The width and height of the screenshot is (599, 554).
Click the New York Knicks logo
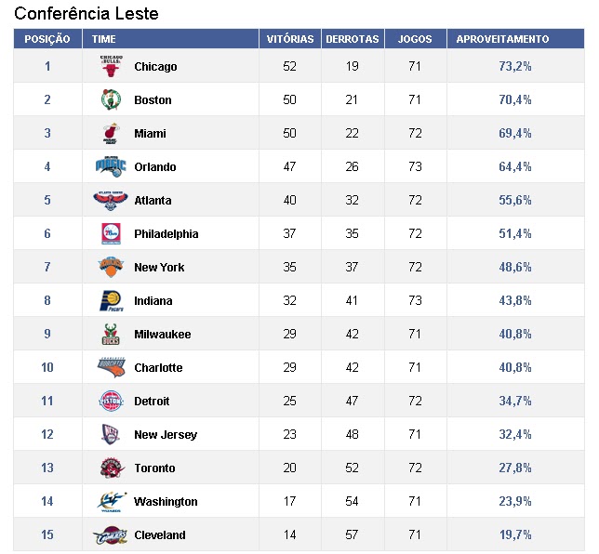coord(111,267)
